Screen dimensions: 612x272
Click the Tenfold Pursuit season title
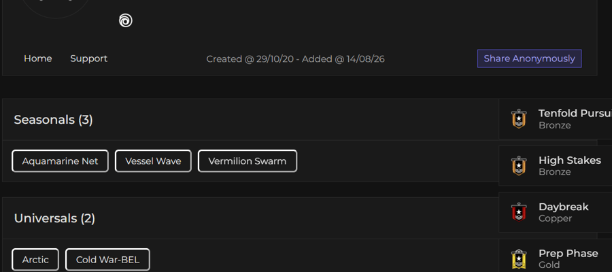(575, 113)
